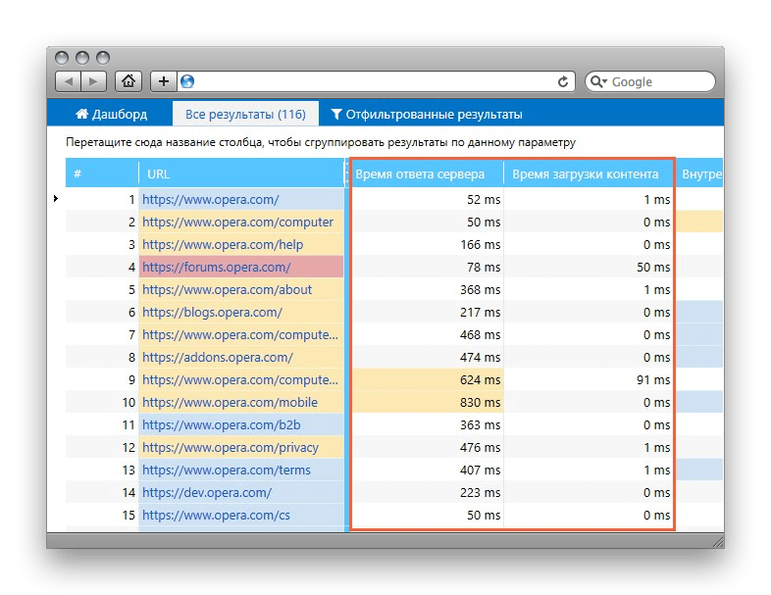Open the Google search magnifier dropdown

point(598,81)
